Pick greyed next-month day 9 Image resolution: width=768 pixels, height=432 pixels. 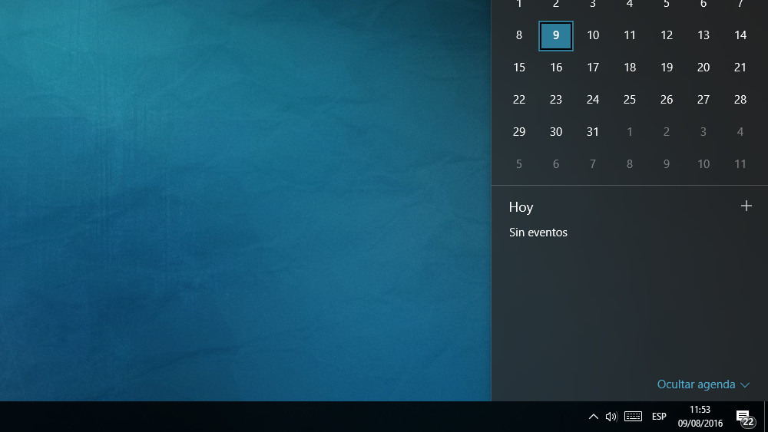667,164
